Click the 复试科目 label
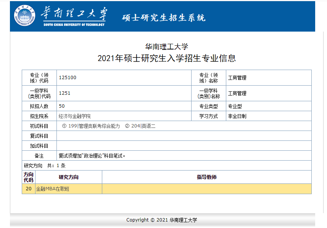The image size is (327, 228). coord(39,136)
